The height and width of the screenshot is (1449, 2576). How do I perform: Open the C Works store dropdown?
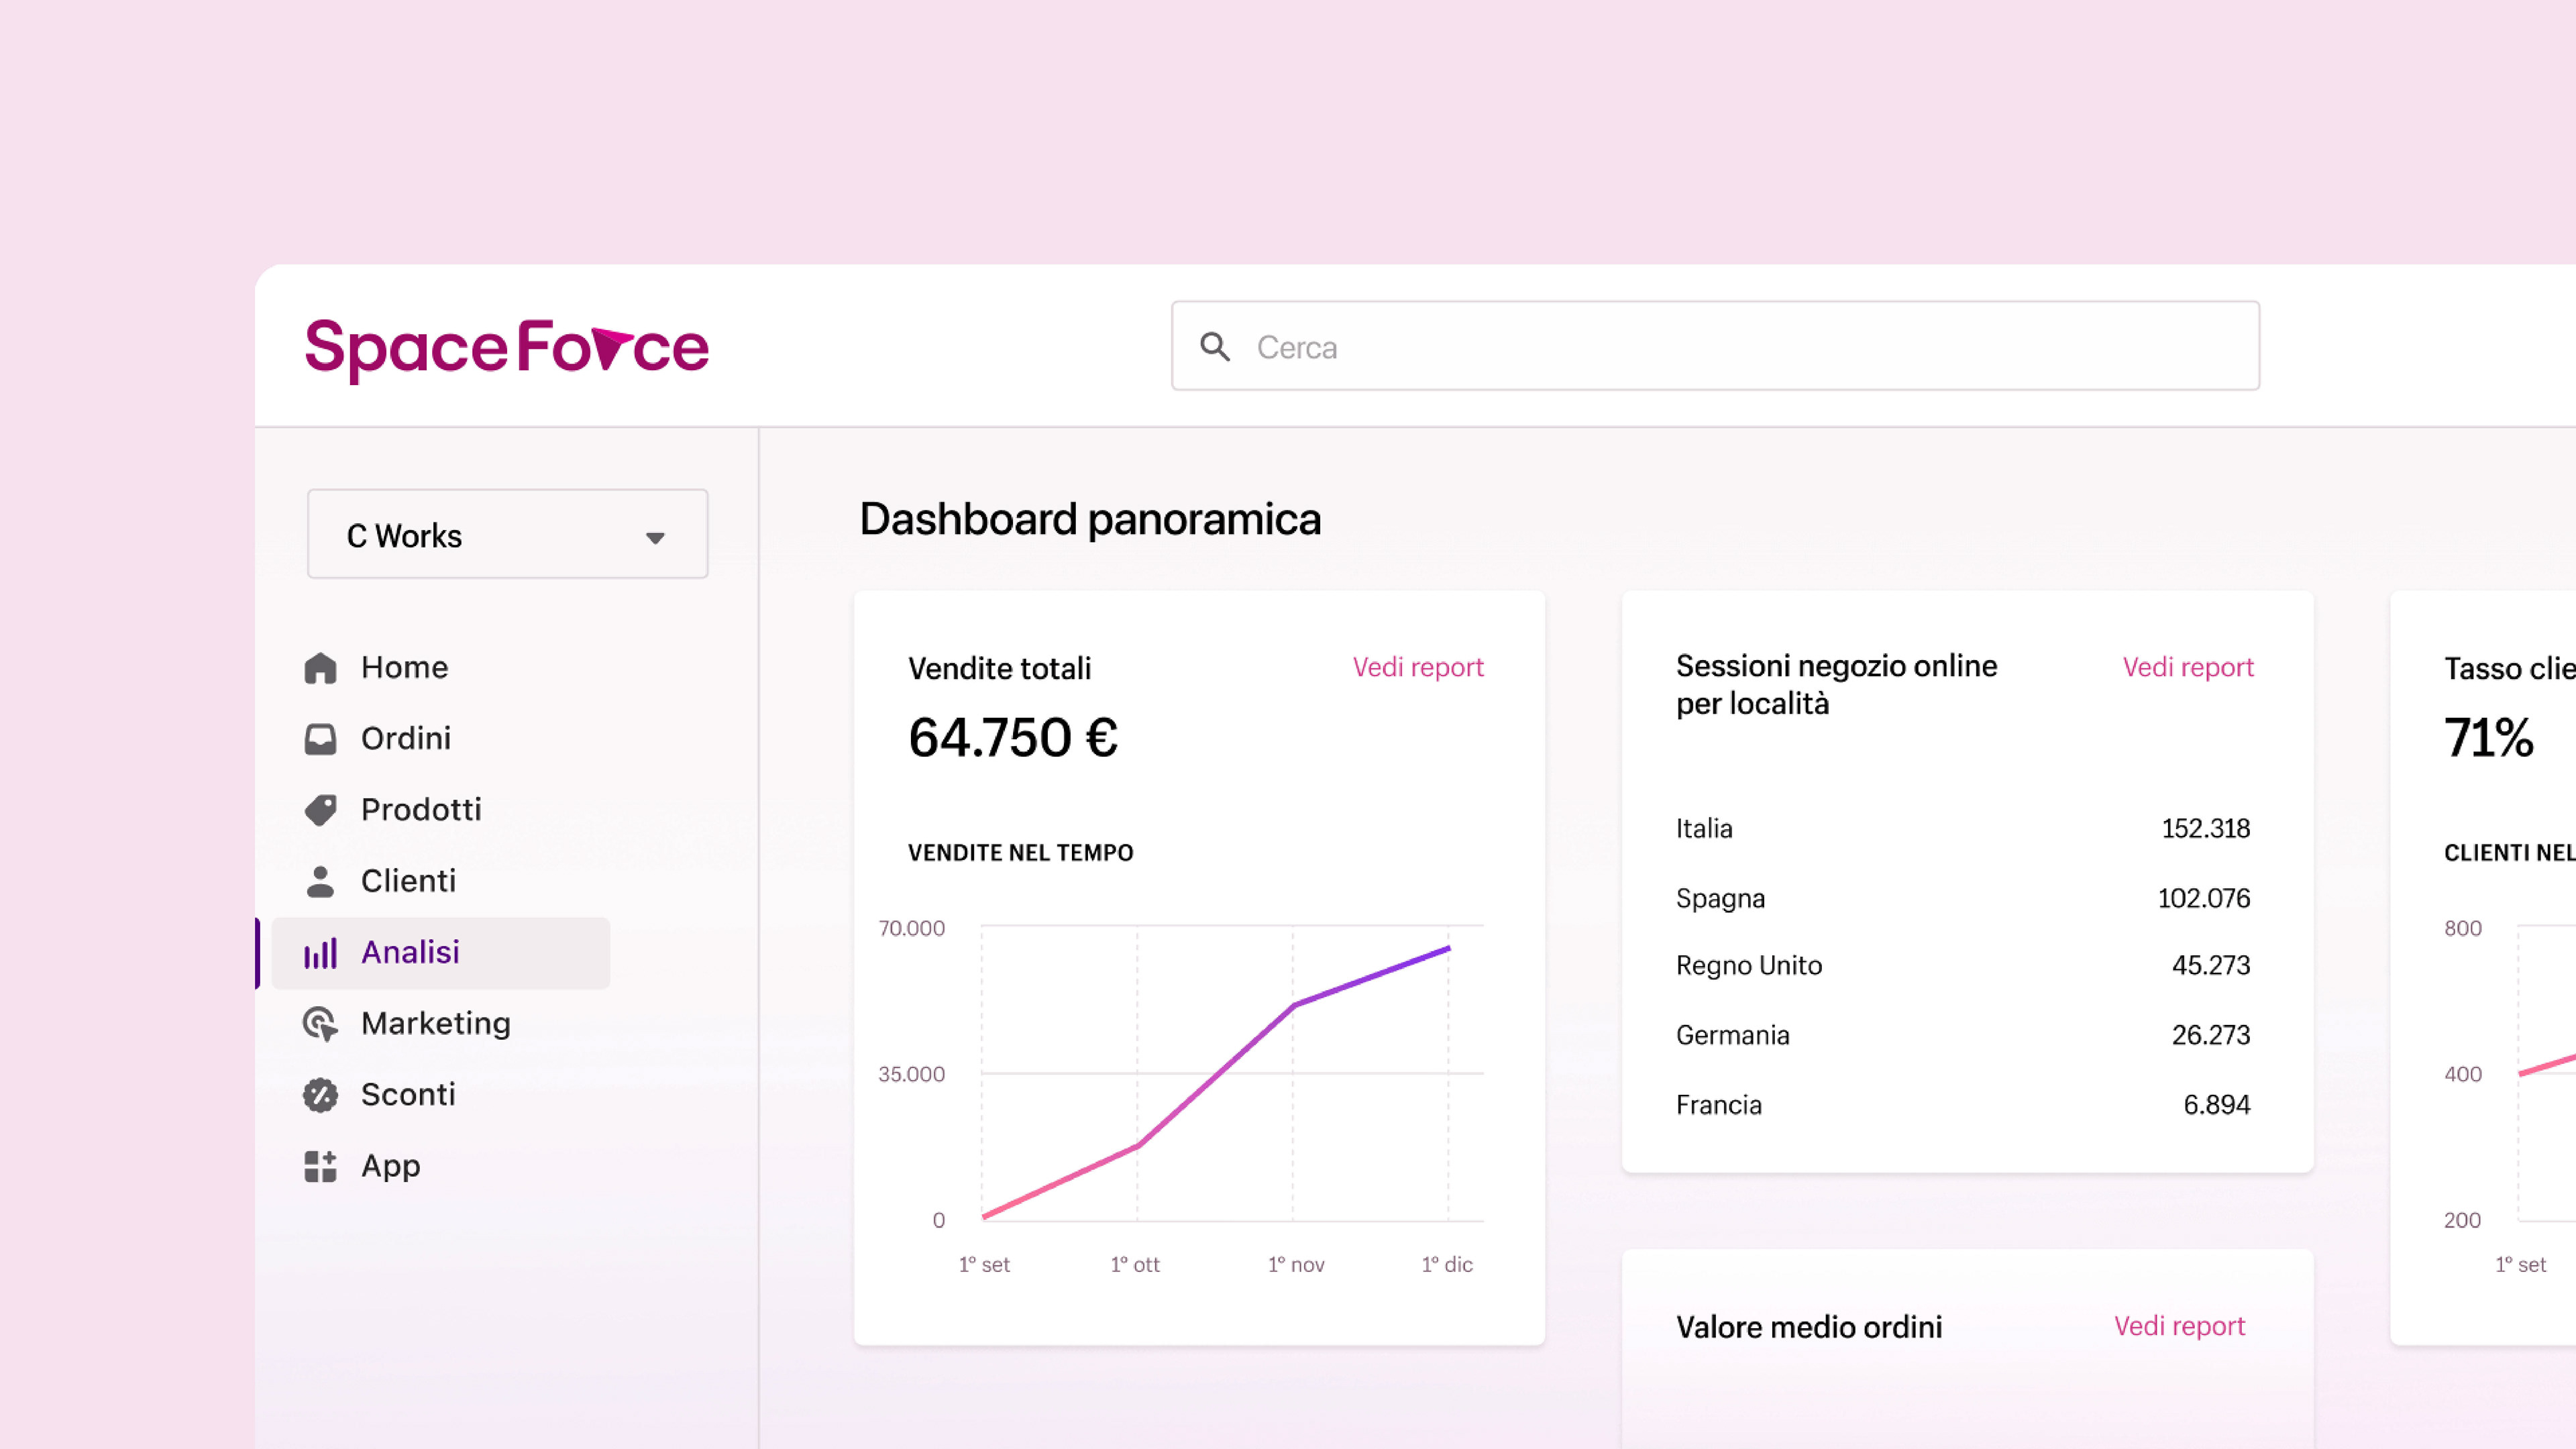point(507,535)
